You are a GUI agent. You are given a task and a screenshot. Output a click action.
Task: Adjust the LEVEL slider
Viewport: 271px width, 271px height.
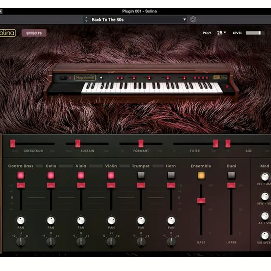click(255, 33)
